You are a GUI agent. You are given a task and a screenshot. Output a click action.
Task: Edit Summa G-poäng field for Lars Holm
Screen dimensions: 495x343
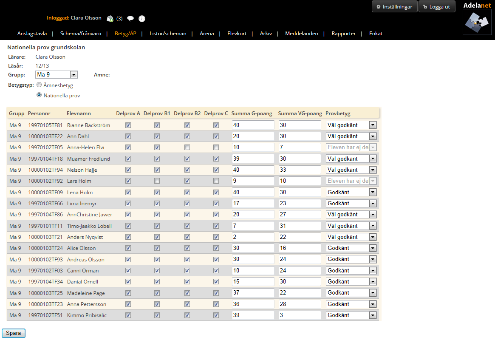tap(253, 181)
